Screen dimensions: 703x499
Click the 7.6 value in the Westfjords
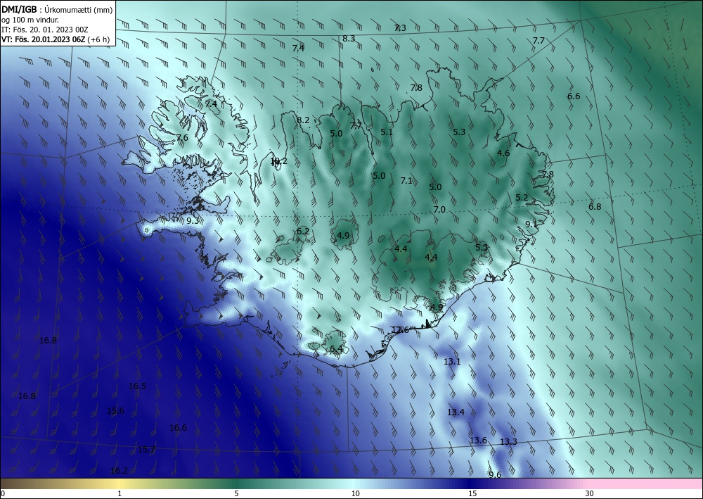click(182, 138)
